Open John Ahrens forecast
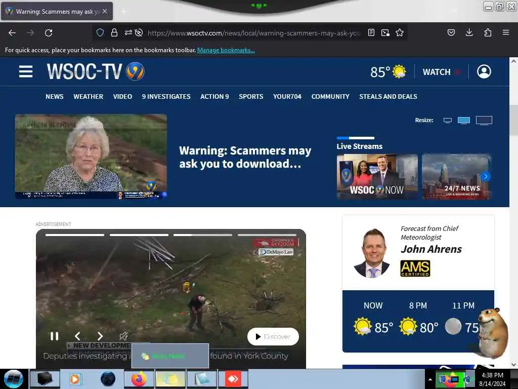Viewport: 518px width, 389px height. pos(431,249)
